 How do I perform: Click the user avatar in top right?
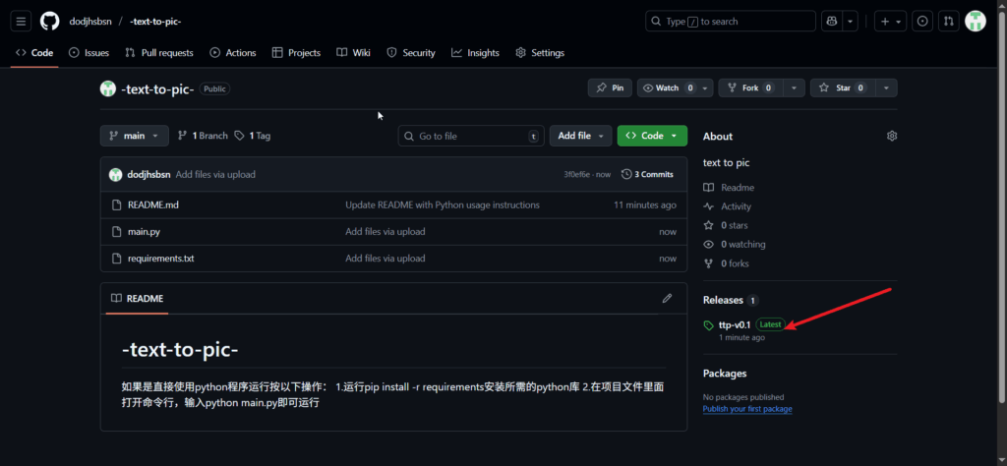976,22
